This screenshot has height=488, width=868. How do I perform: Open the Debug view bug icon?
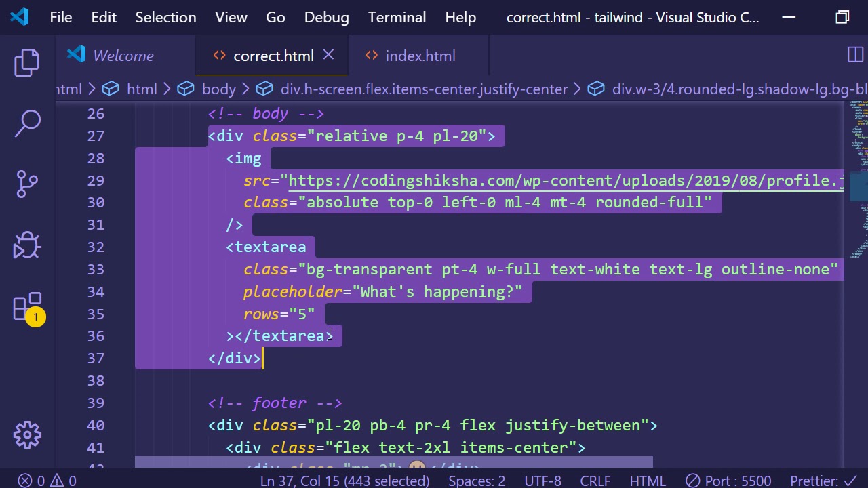27,245
